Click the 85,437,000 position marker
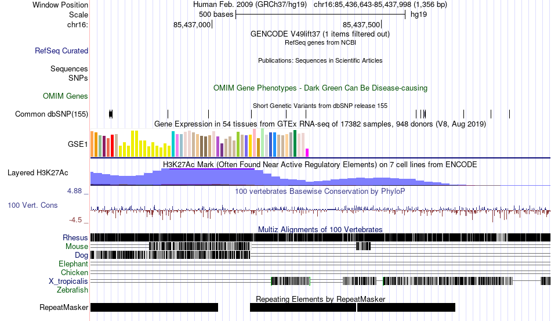Screen dimensions: 551x321 click(x=192, y=24)
